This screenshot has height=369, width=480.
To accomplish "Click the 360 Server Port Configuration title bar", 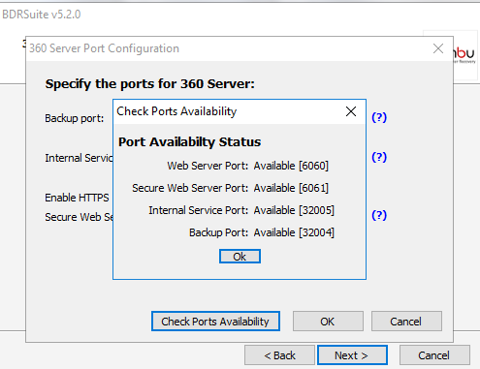I will tap(226, 48).
